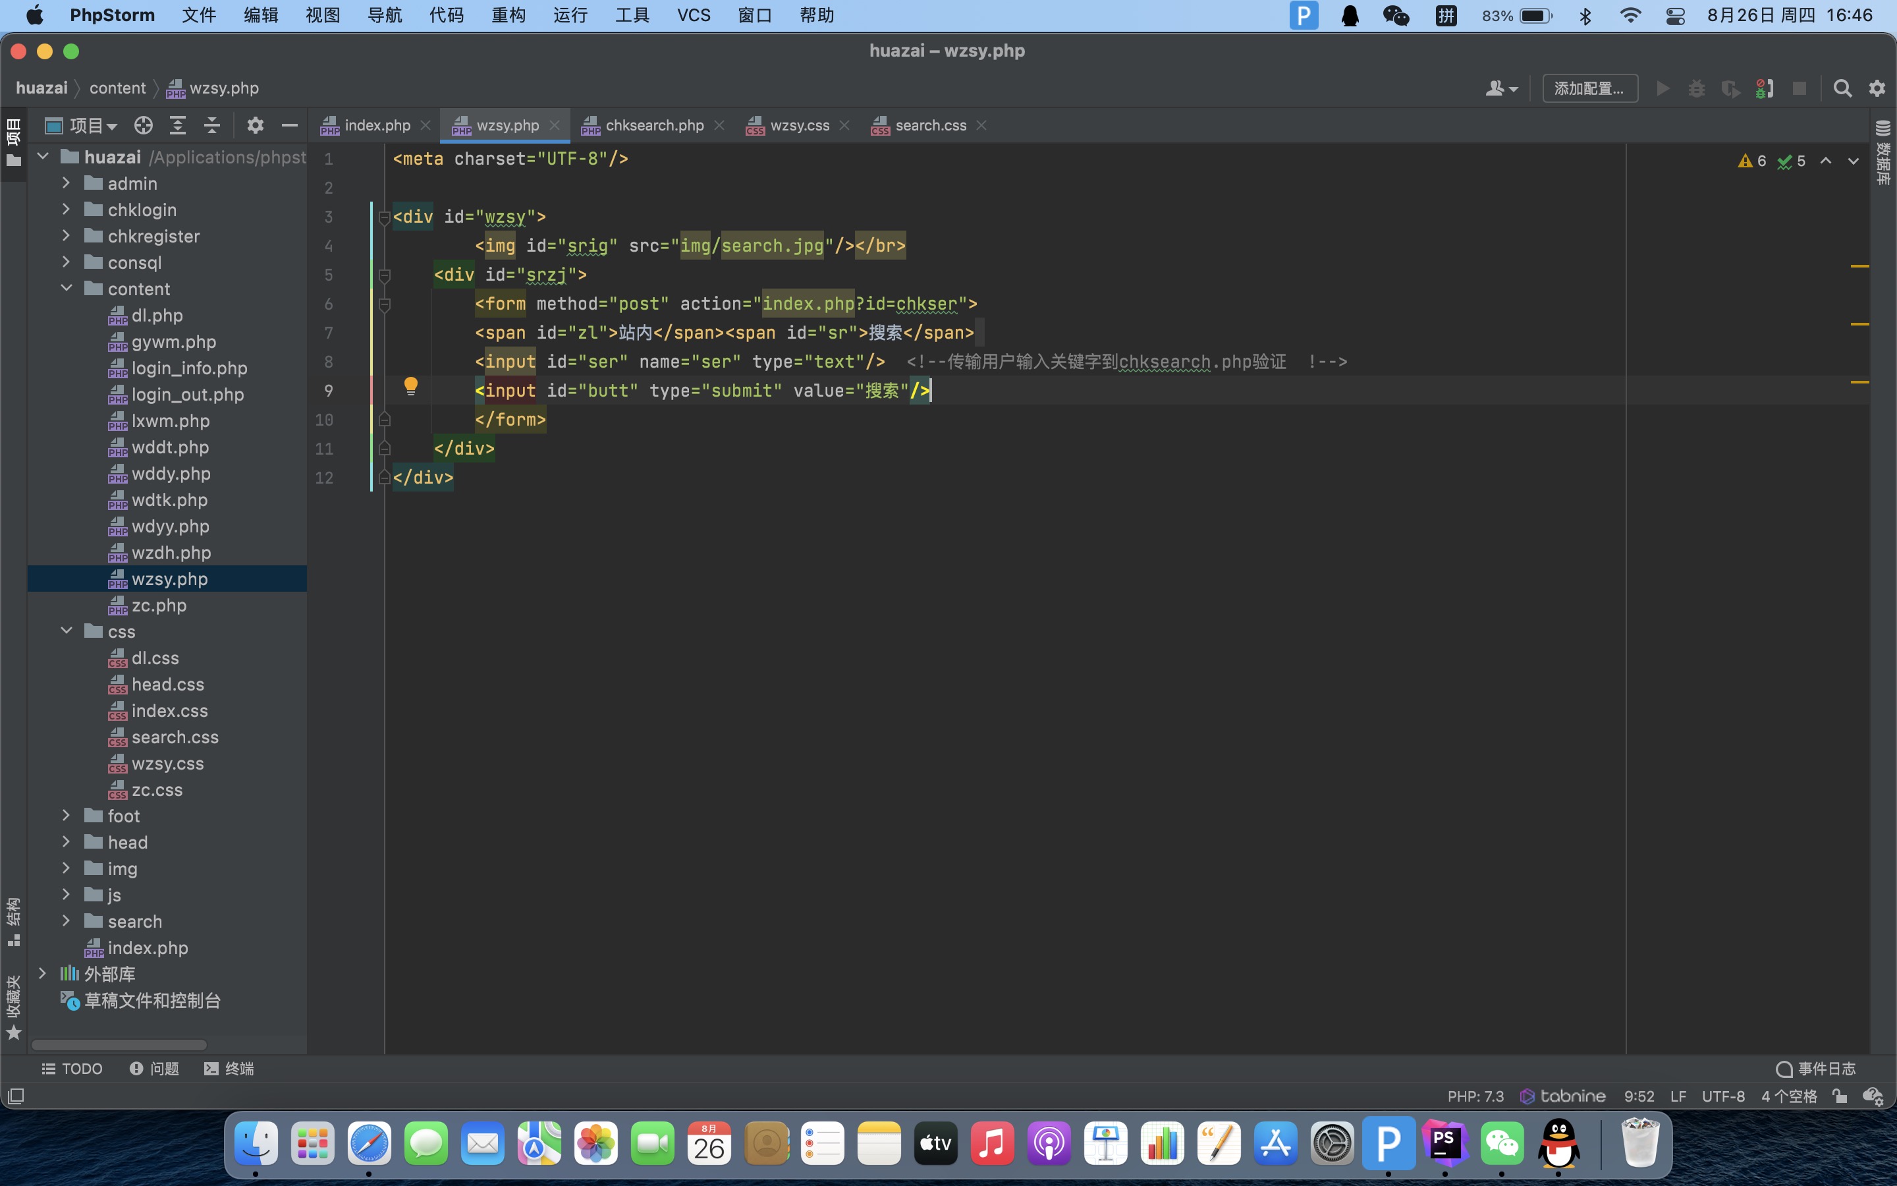
Task: Open the Tabnine status bar widget
Action: click(1563, 1096)
